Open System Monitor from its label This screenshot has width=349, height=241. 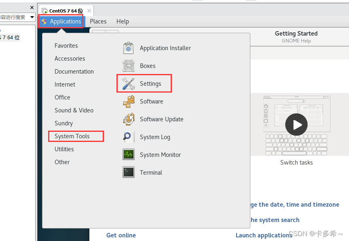(160, 154)
